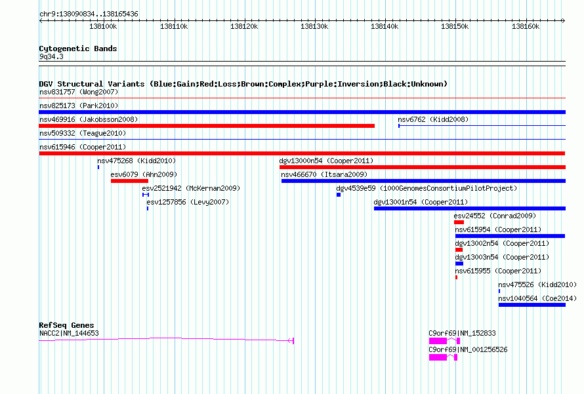Select the red dgv13000n54 loss bar

pos(423,167)
